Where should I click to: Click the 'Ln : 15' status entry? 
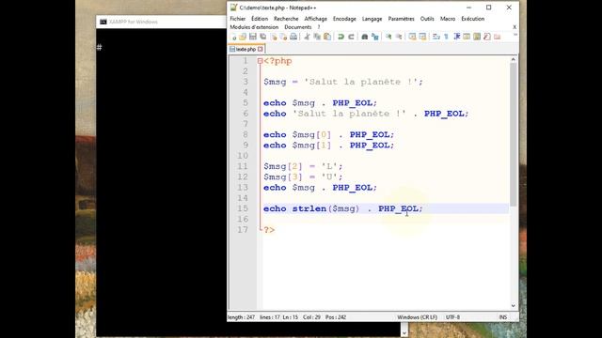point(291,317)
